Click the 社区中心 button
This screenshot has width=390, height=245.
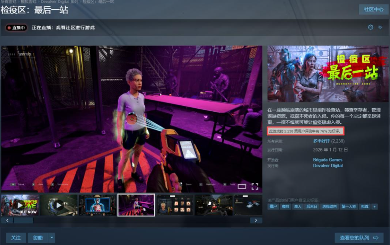[374, 10]
